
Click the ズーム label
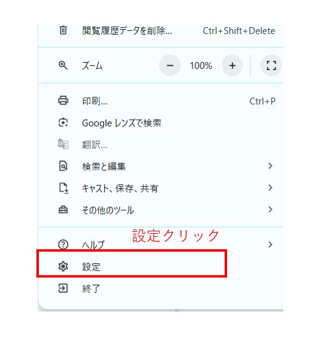click(93, 66)
